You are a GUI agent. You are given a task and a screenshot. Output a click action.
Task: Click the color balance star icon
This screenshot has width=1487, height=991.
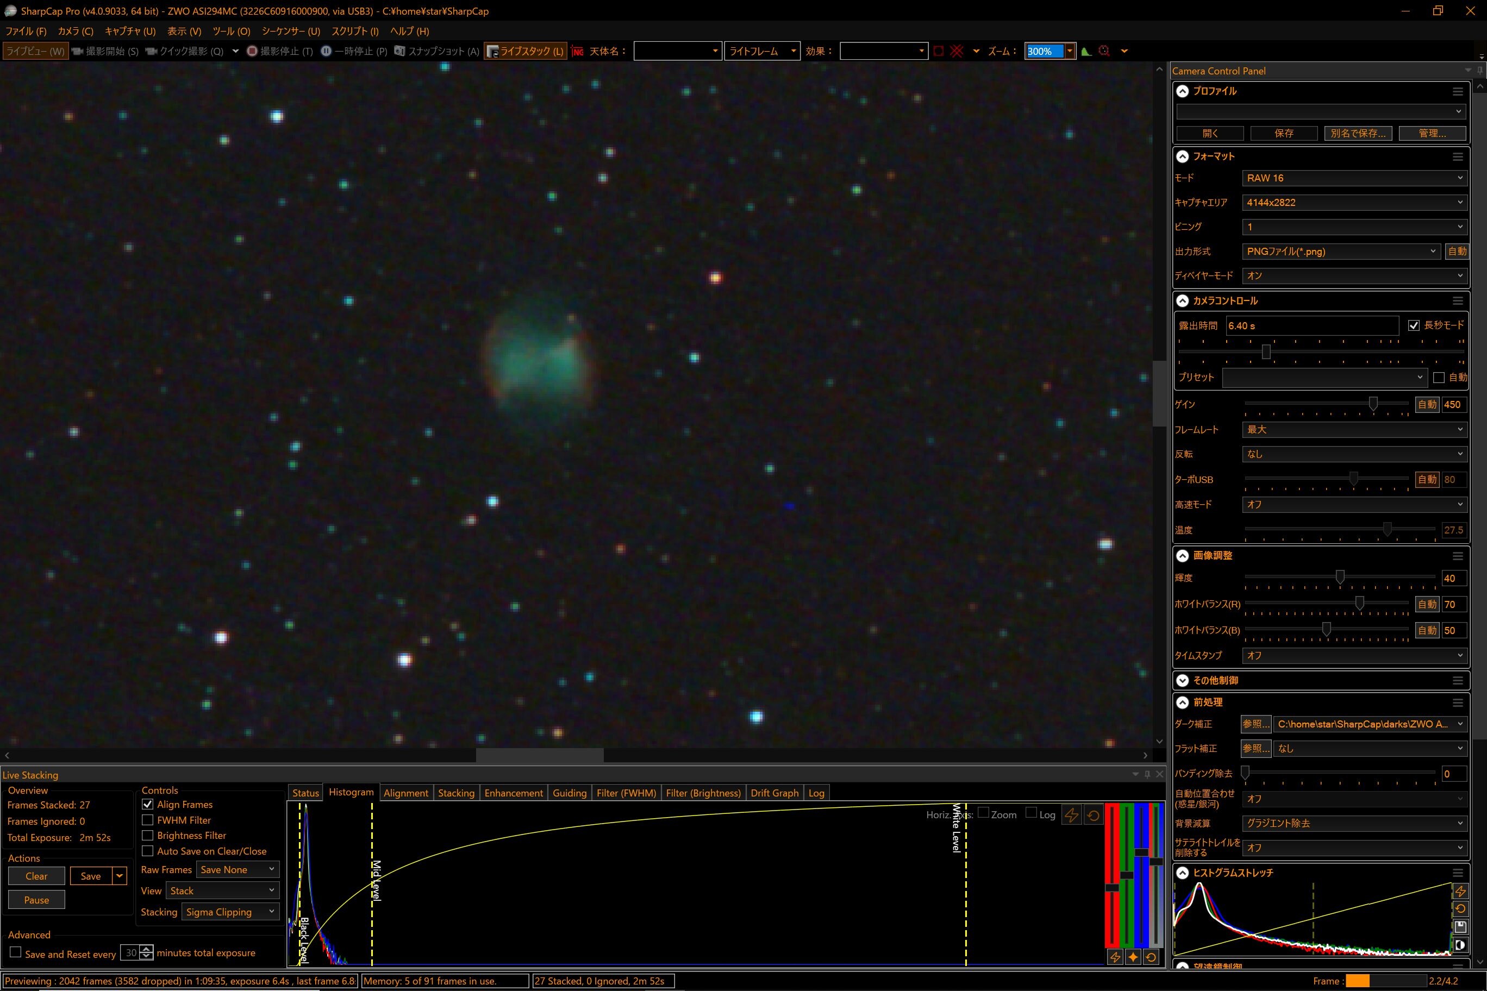(x=1133, y=957)
